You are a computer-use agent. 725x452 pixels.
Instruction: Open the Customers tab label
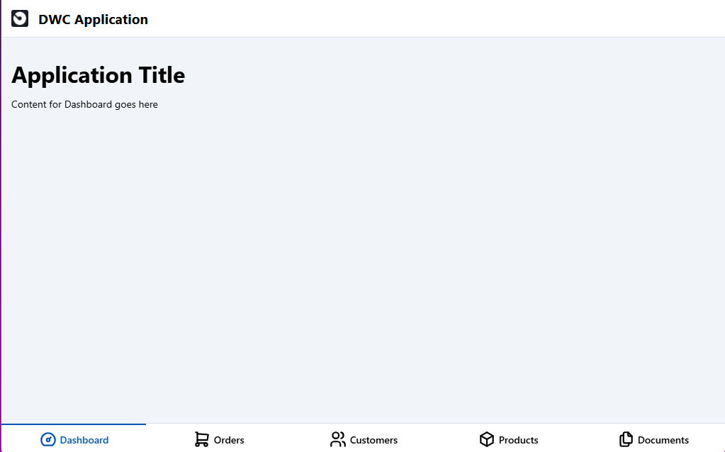[373, 440]
